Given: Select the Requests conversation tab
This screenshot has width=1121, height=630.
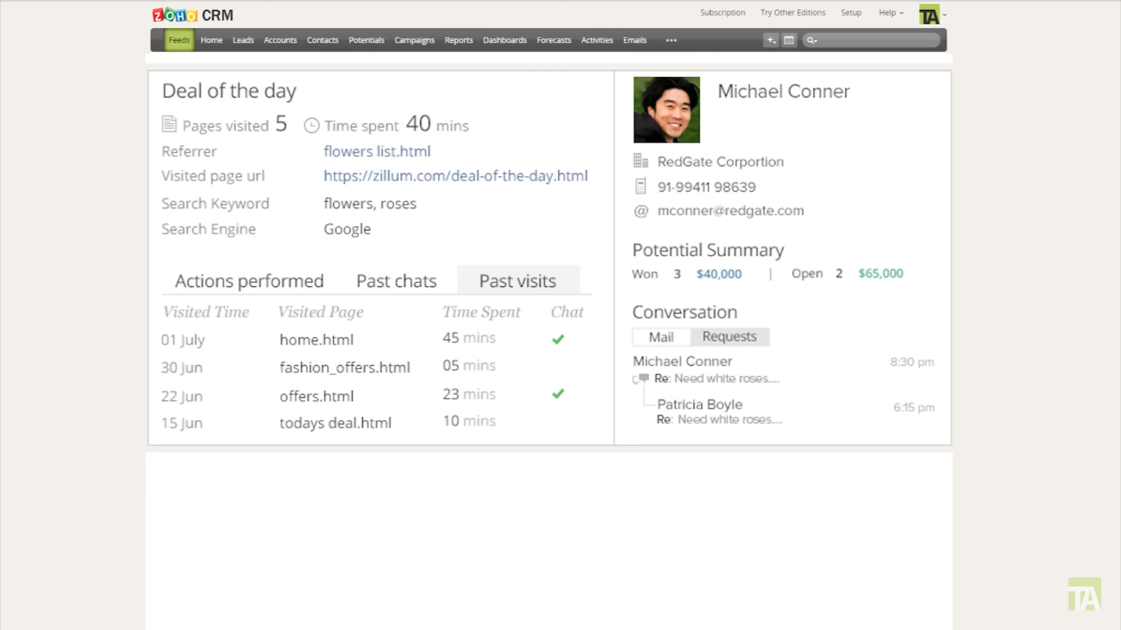Looking at the screenshot, I should [730, 337].
